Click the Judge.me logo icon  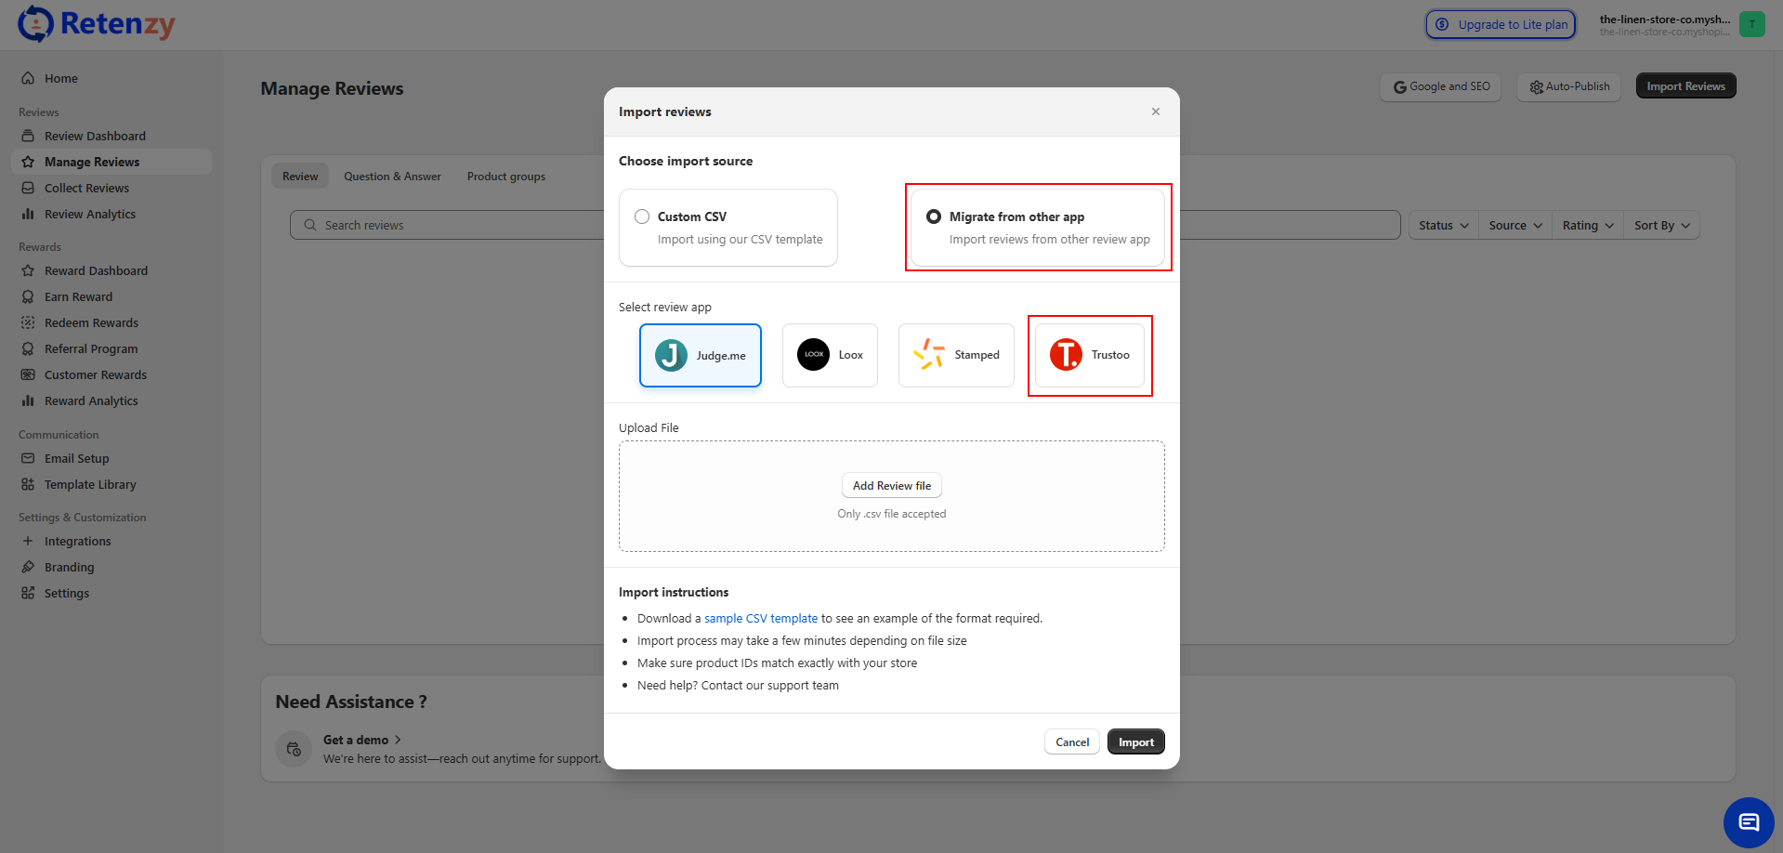tap(672, 355)
